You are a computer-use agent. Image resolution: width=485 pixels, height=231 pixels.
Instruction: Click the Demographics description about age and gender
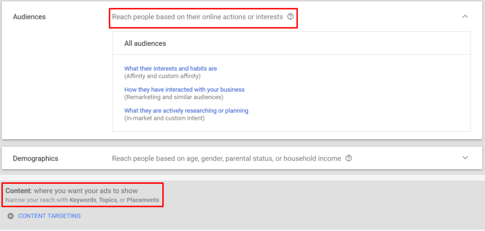(x=226, y=159)
